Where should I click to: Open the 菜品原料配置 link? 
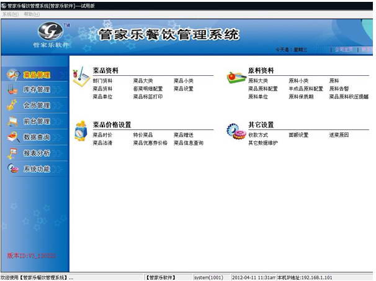click(263, 89)
